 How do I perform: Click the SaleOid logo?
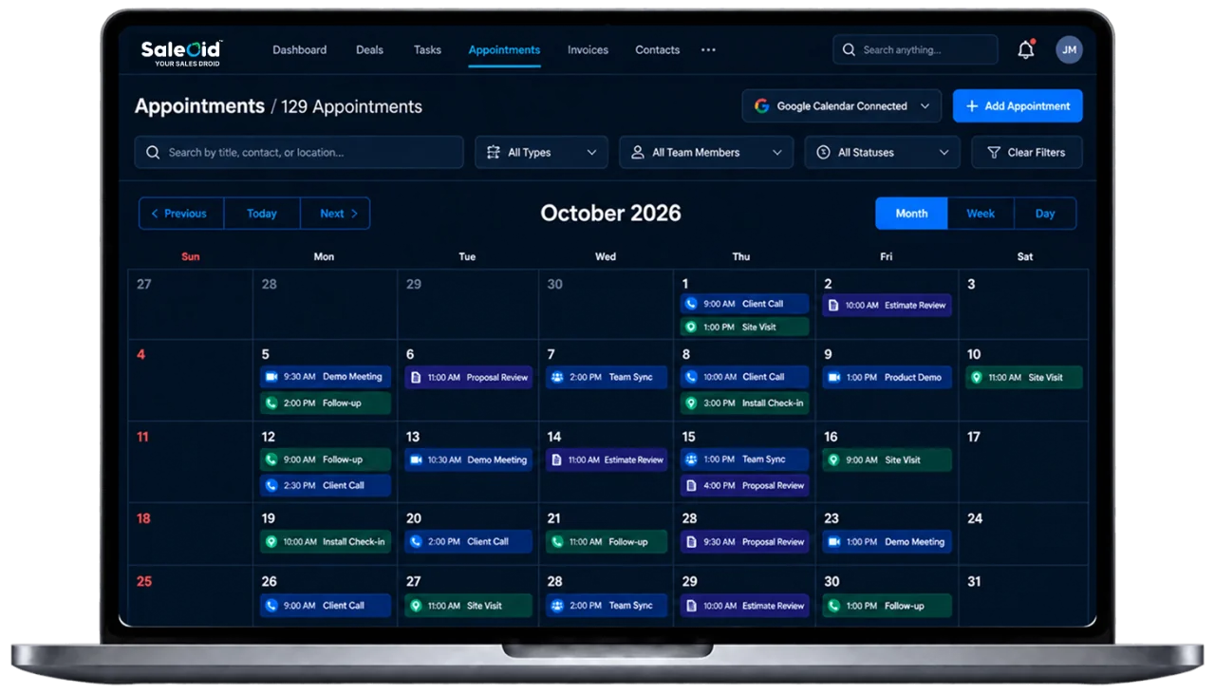point(181,52)
